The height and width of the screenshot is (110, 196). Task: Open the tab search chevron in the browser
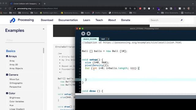click(x=193, y=4)
